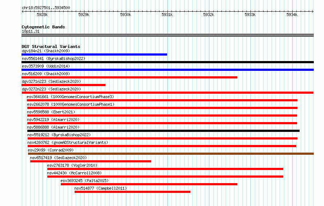Open esv2662078 1000GenomesConsortiumPhase1 variant bar
This screenshot has width=324, height=206.
click(162, 108)
